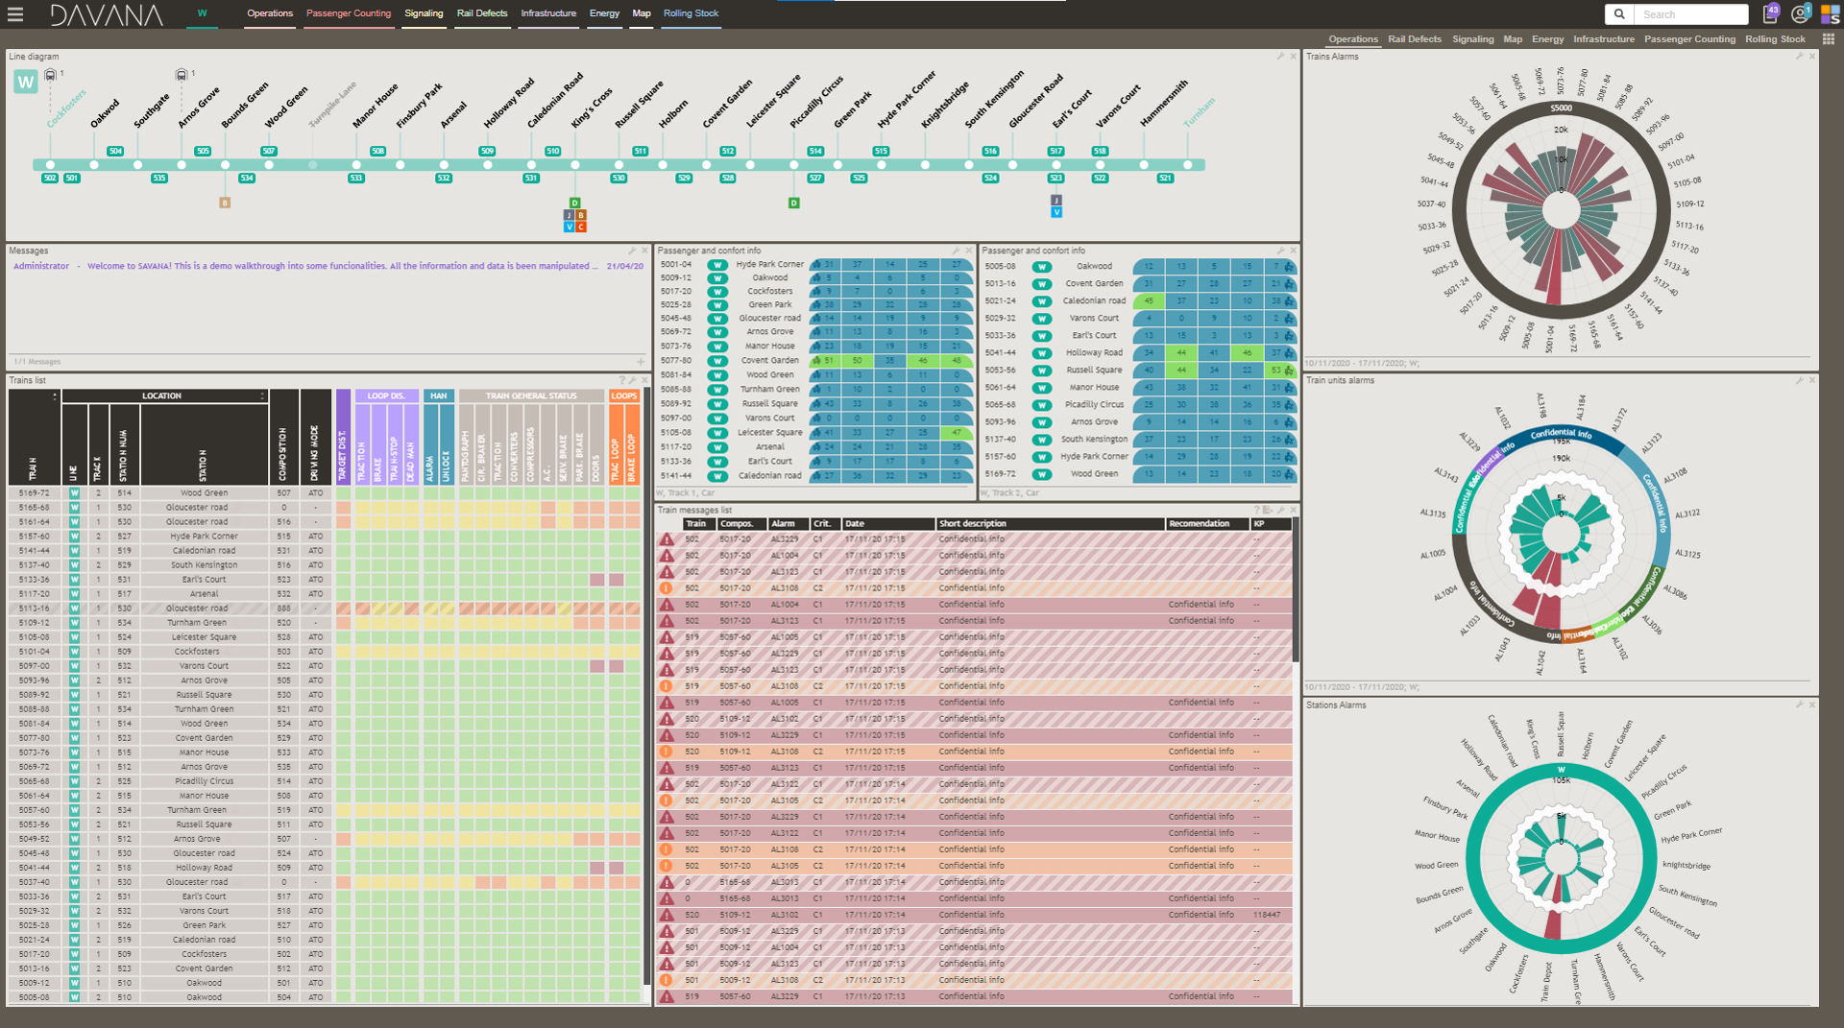Screen dimensions: 1844x1028
Task: Sort by the Crit. column header
Action: [x=824, y=524]
